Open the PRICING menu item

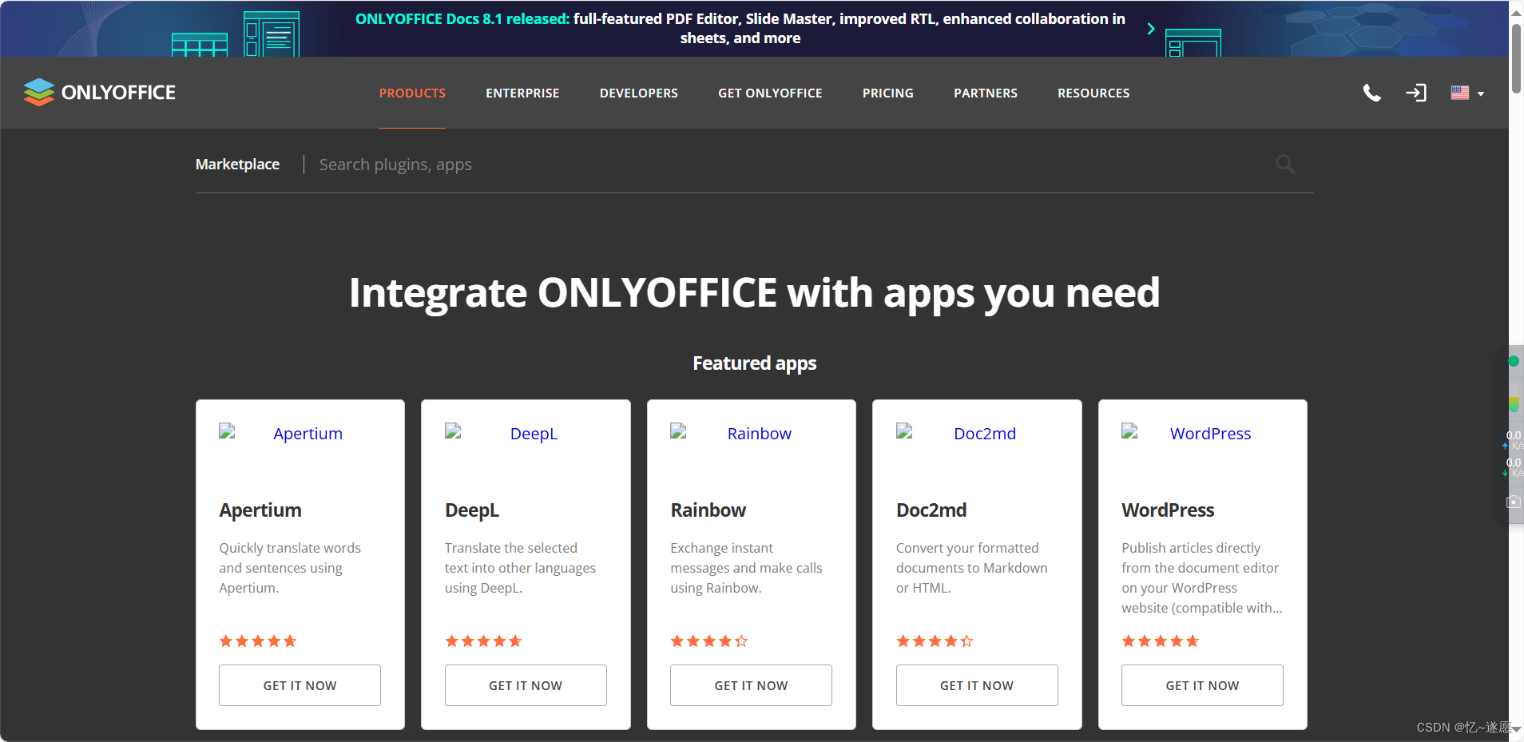[x=888, y=93]
